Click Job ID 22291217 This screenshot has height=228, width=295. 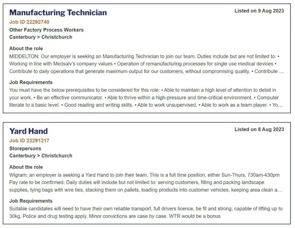point(29,141)
